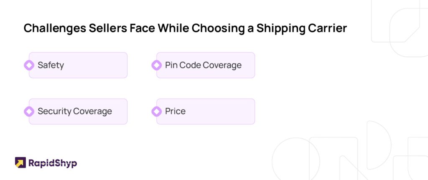Click the outlined half-circle shape above the bottom-right corner

(379, 145)
